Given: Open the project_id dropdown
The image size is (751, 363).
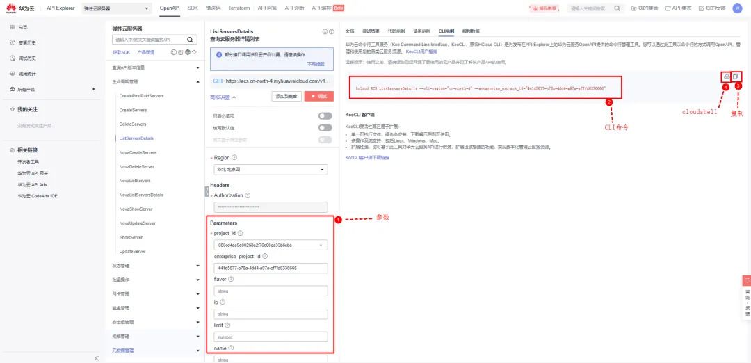Looking at the screenshot, I should tap(270, 245).
